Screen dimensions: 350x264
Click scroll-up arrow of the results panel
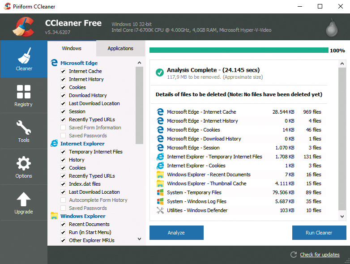click(342, 64)
